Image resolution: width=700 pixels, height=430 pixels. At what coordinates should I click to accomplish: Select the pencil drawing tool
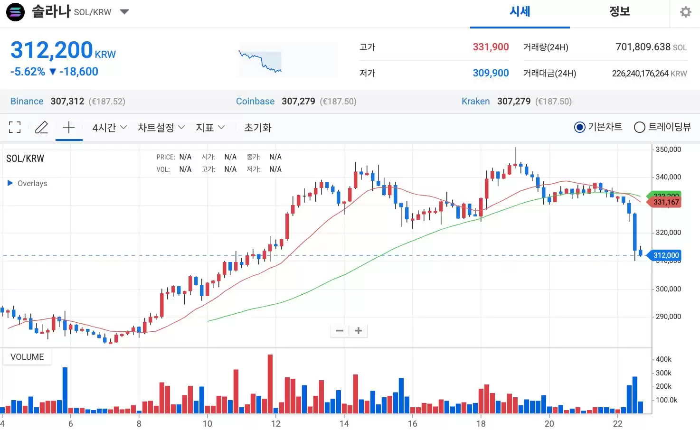(x=42, y=127)
